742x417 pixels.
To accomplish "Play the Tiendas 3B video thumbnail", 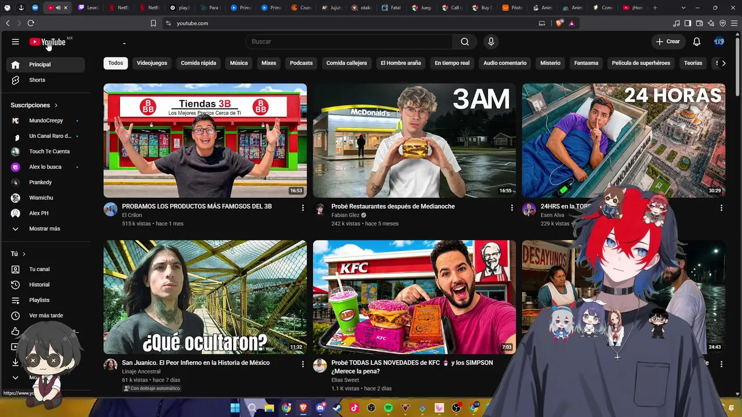I will [x=205, y=141].
